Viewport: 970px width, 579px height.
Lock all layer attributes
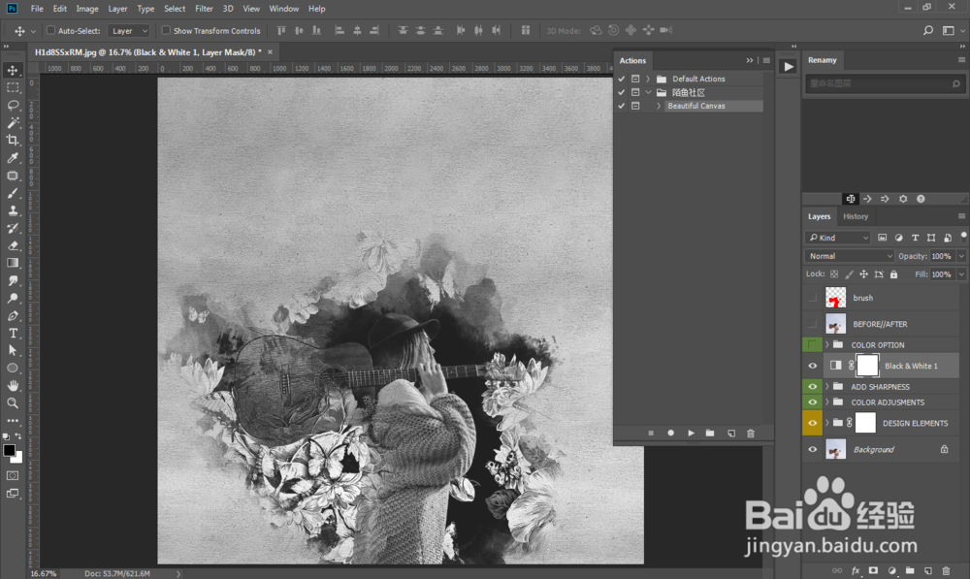pyautogui.click(x=894, y=274)
